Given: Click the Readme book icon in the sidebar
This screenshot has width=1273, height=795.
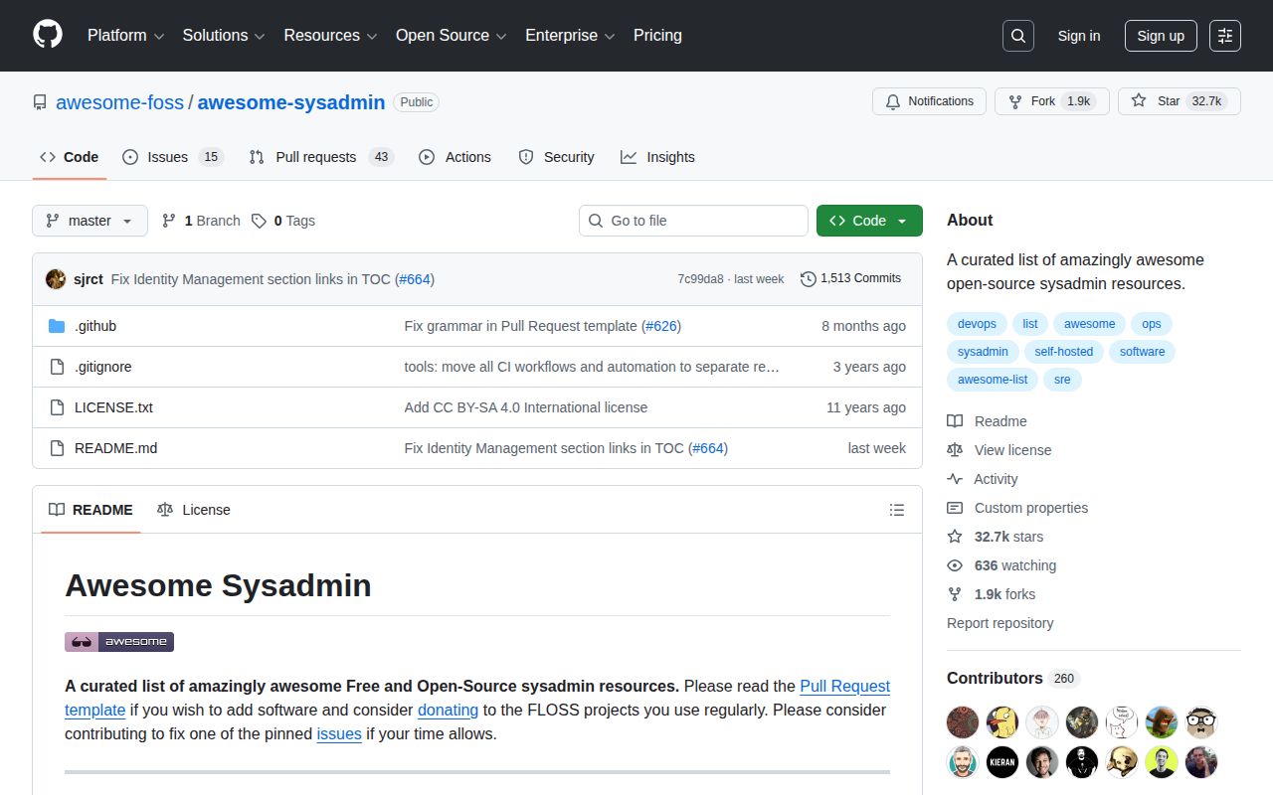Looking at the screenshot, I should tap(955, 420).
